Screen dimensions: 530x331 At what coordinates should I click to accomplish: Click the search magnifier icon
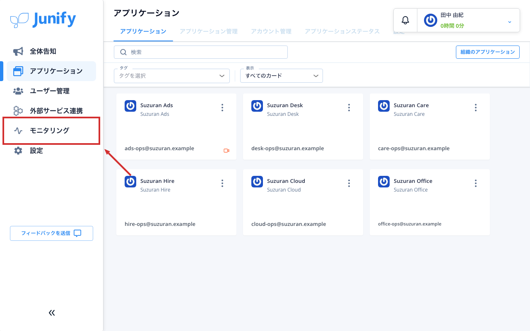(123, 52)
